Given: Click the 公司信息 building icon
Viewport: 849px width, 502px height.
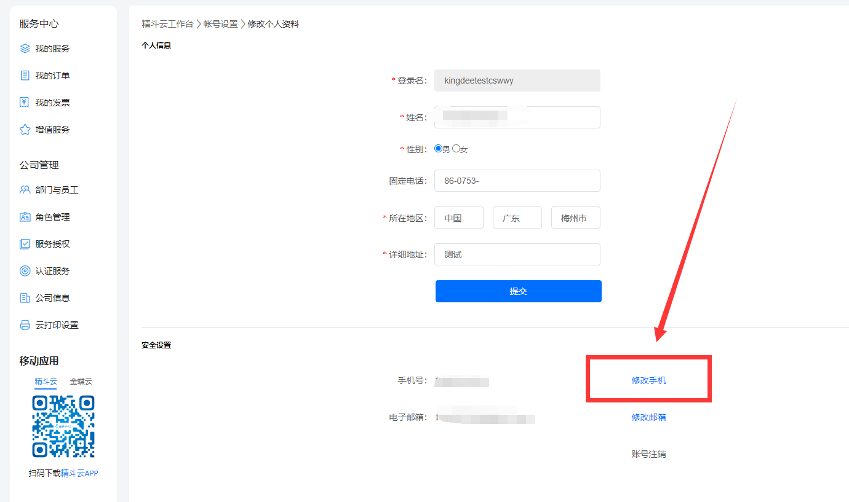Looking at the screenshot, I should pos(25,297).
